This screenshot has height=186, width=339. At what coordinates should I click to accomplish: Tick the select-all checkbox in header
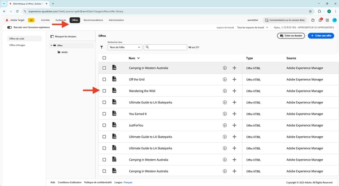(x=104, y=58)
